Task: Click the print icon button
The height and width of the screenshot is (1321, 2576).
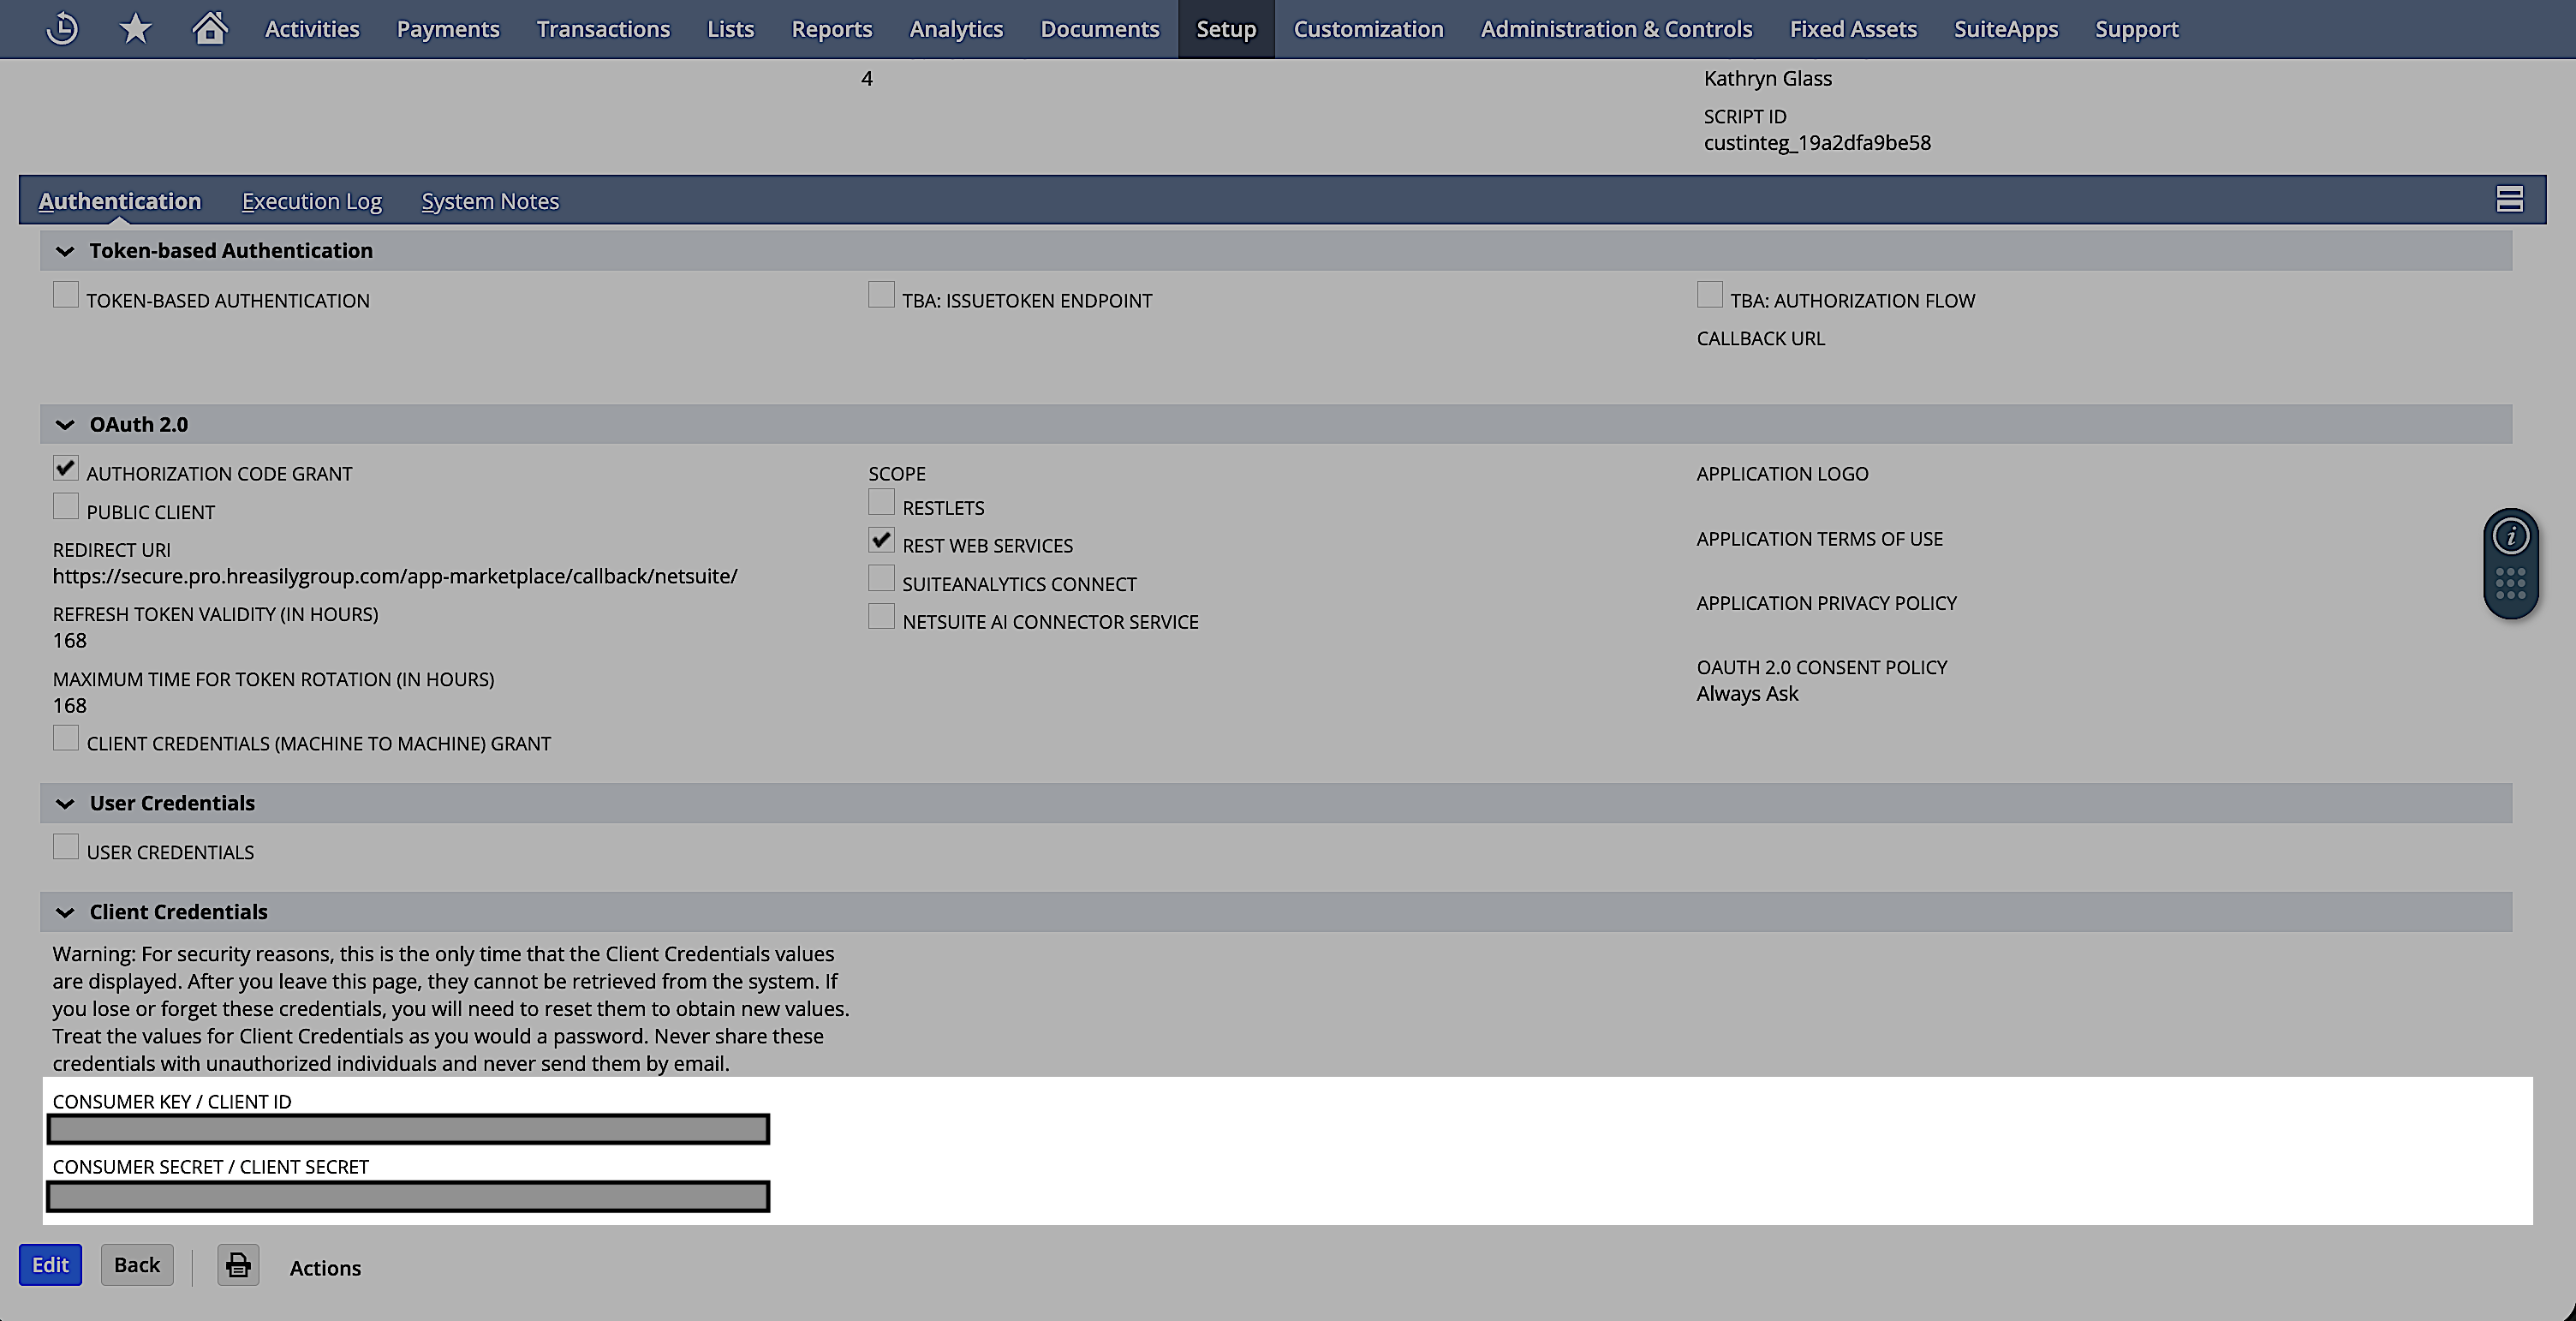Action: tap(238, 1265)
